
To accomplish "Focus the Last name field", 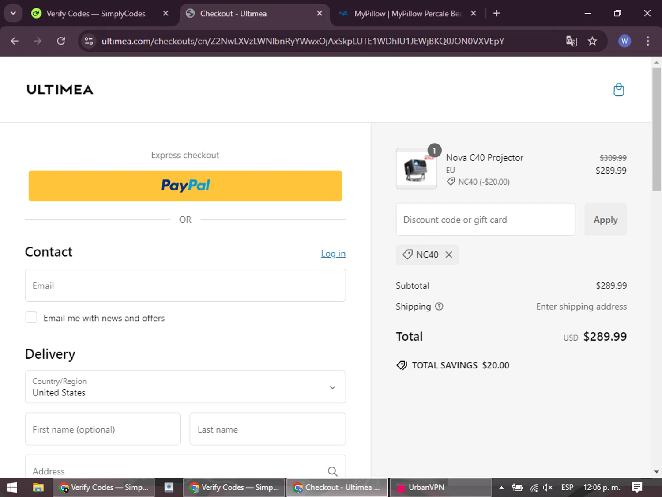I will (267, 429).
